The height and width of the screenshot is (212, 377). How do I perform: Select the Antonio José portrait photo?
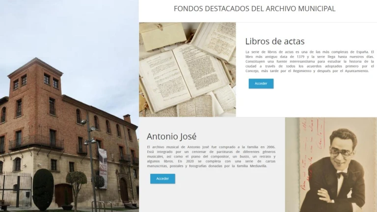331,165
